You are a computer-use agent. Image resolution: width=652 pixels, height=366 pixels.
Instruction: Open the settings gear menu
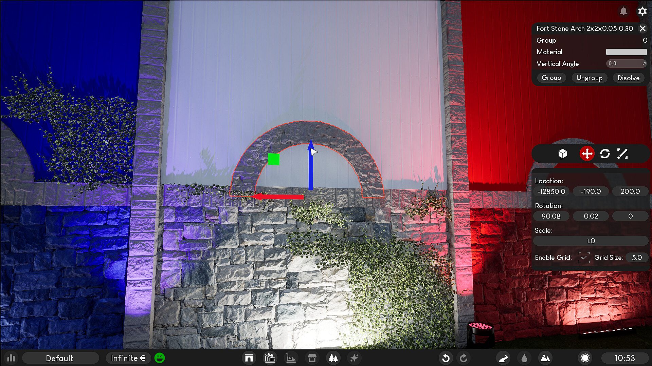[642, 11]
